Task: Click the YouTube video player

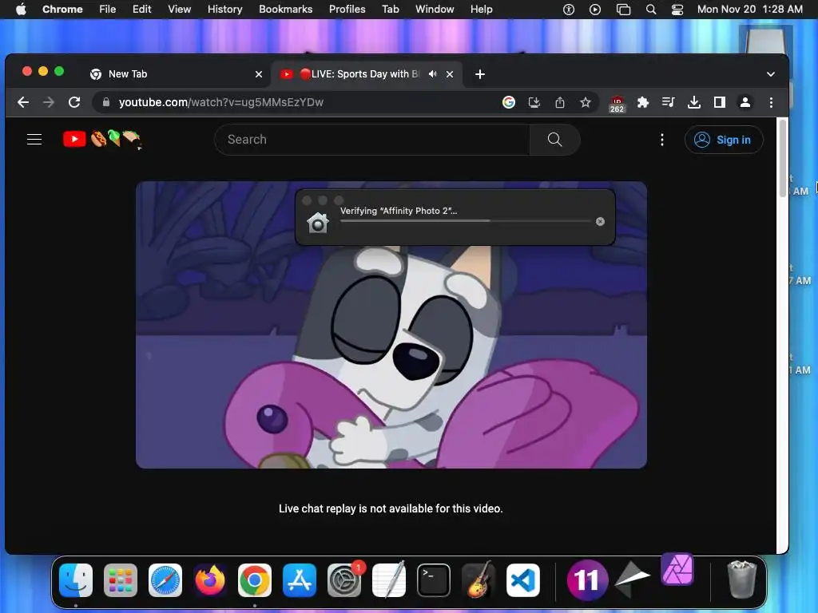Action: click(391, 325)
